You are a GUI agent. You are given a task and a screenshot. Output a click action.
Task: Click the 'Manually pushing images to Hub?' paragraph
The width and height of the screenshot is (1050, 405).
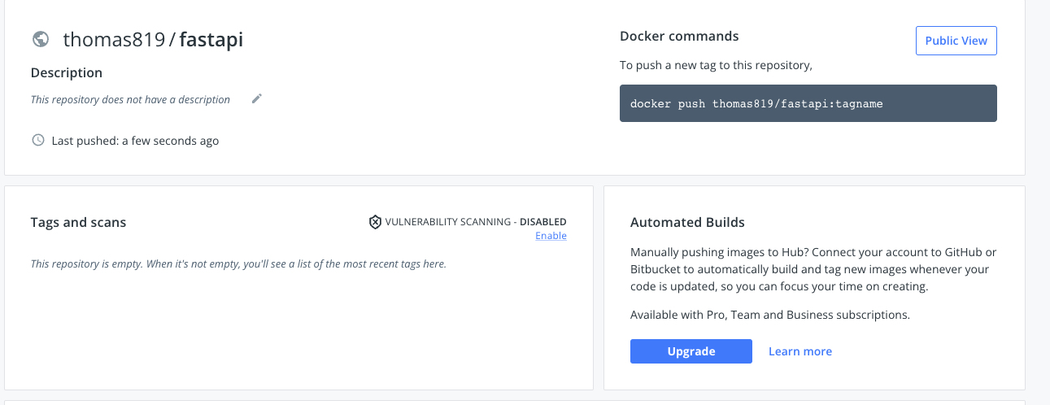tap(813, 269)
